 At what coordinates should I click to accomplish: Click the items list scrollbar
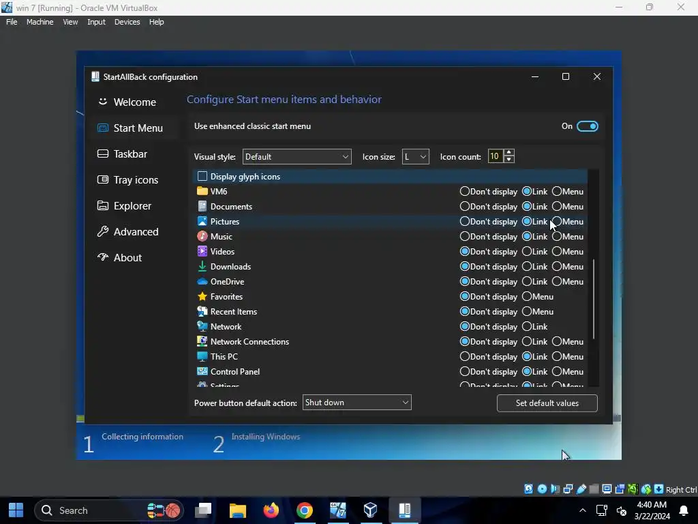click(x=594, y=299)
